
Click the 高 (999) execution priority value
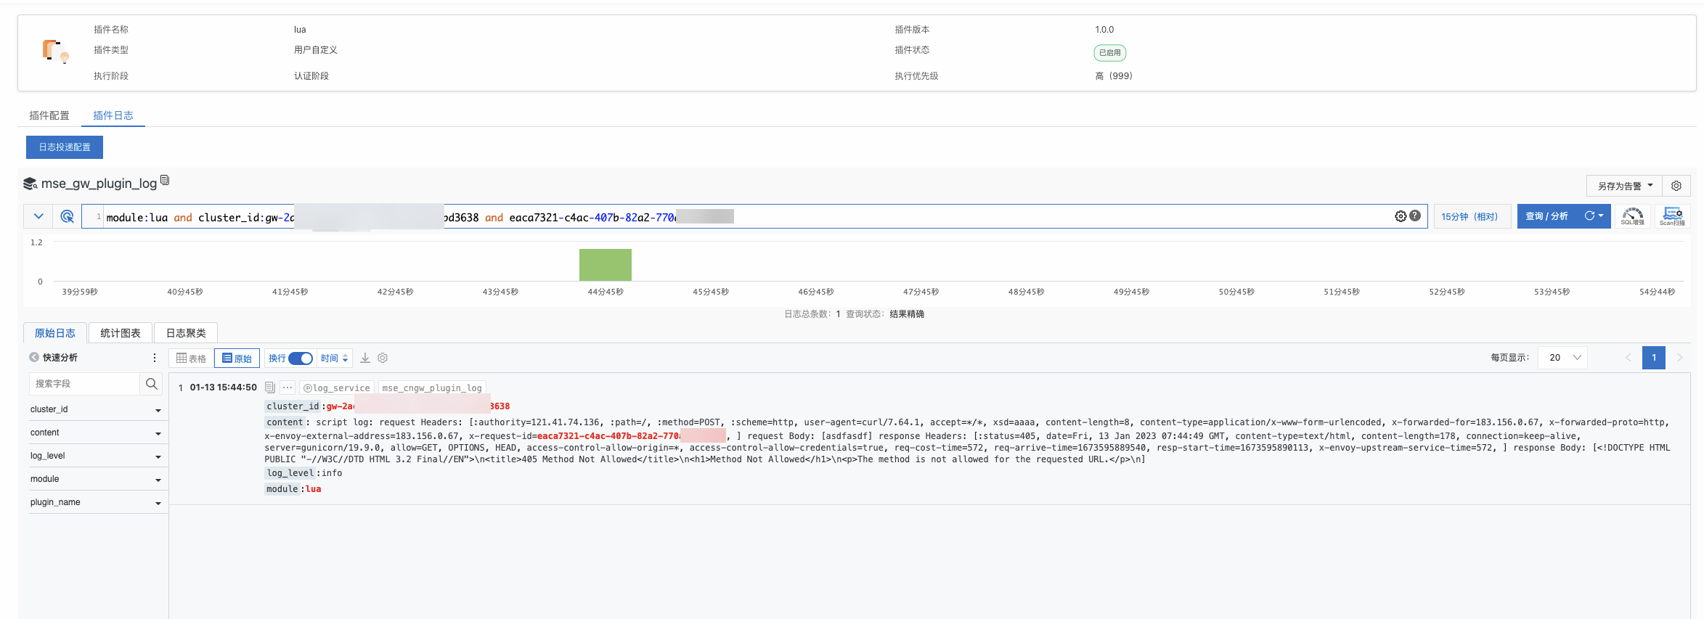coord(1114,76)
